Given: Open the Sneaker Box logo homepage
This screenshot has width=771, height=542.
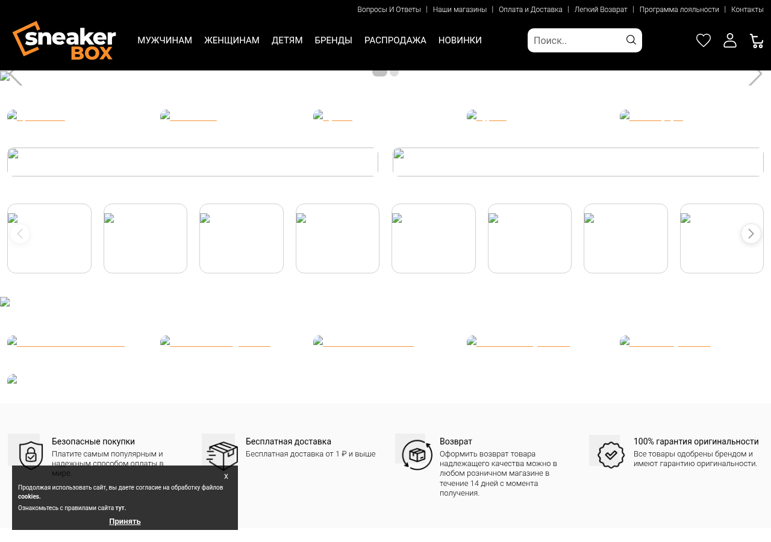Looking at the screenshot, I should tap(64, 40).
